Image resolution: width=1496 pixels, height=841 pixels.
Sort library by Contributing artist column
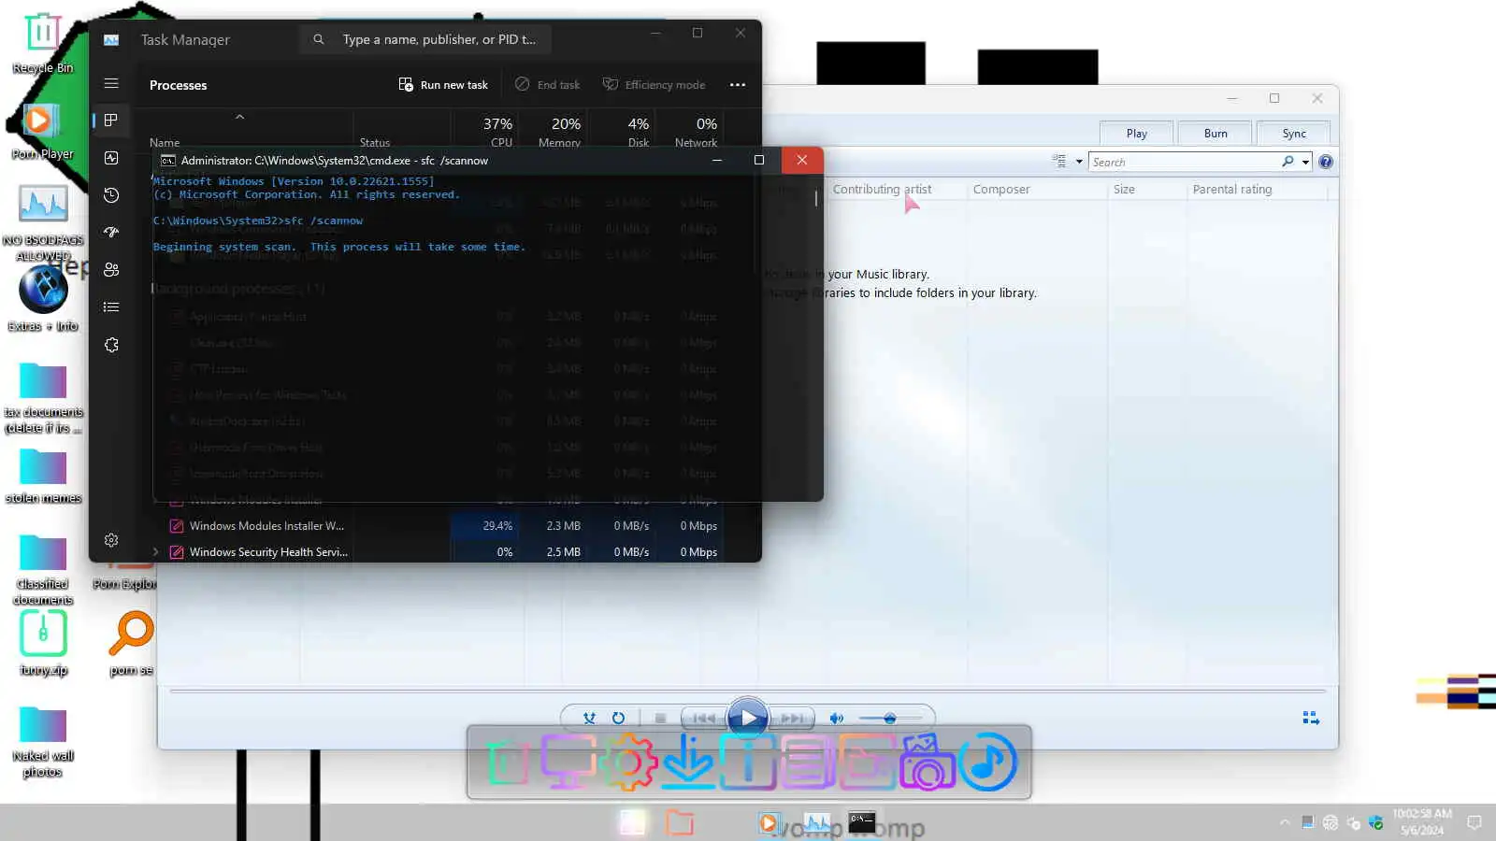[x=882, y=189]
